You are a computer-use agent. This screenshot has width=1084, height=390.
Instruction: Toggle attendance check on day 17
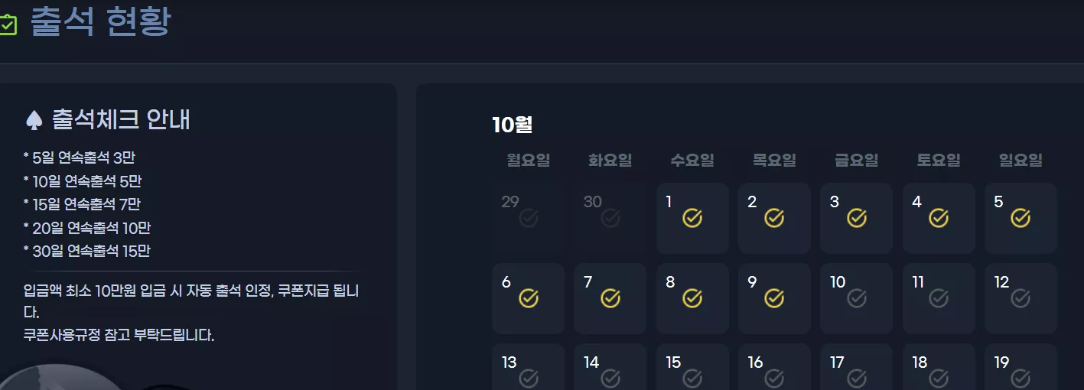pyautogui.click(x=857, y=379)
